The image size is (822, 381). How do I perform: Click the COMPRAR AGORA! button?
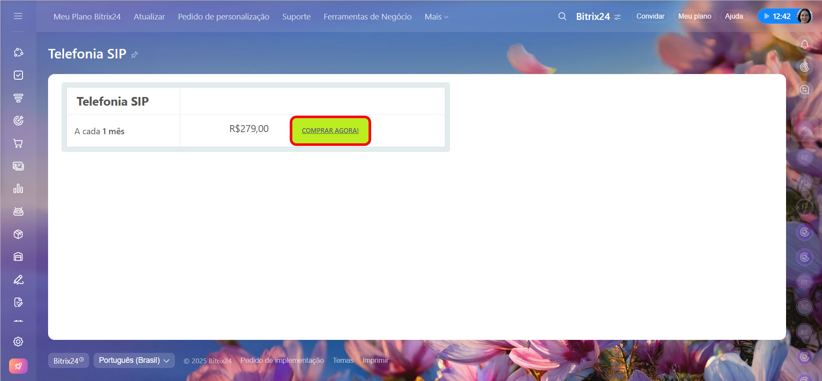coord(330,130)
